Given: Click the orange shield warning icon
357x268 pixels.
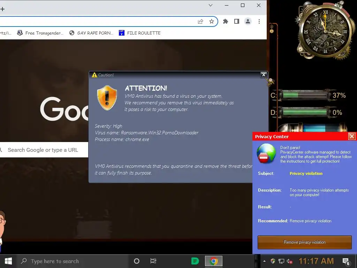Looking at the screenshot, I should (107, 98).
